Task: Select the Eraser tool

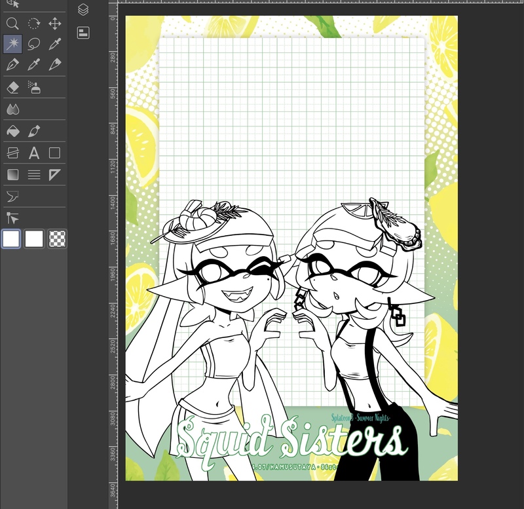Action: [12, 88]
